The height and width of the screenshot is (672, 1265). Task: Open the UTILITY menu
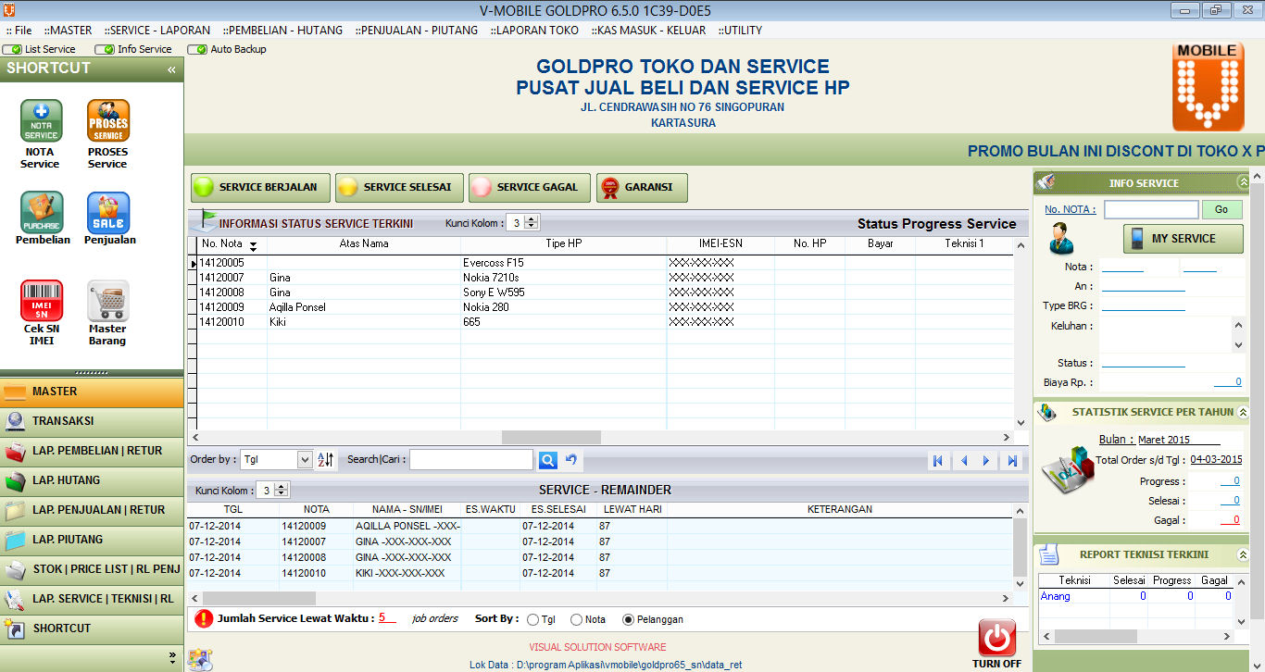pos(740,30)
